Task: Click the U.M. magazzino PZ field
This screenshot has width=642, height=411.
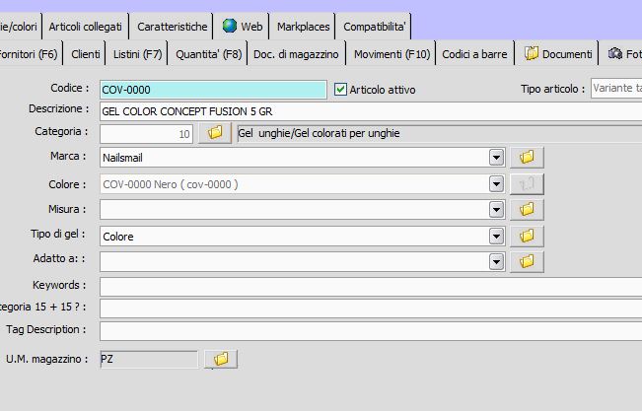Action: coord(149,359)
